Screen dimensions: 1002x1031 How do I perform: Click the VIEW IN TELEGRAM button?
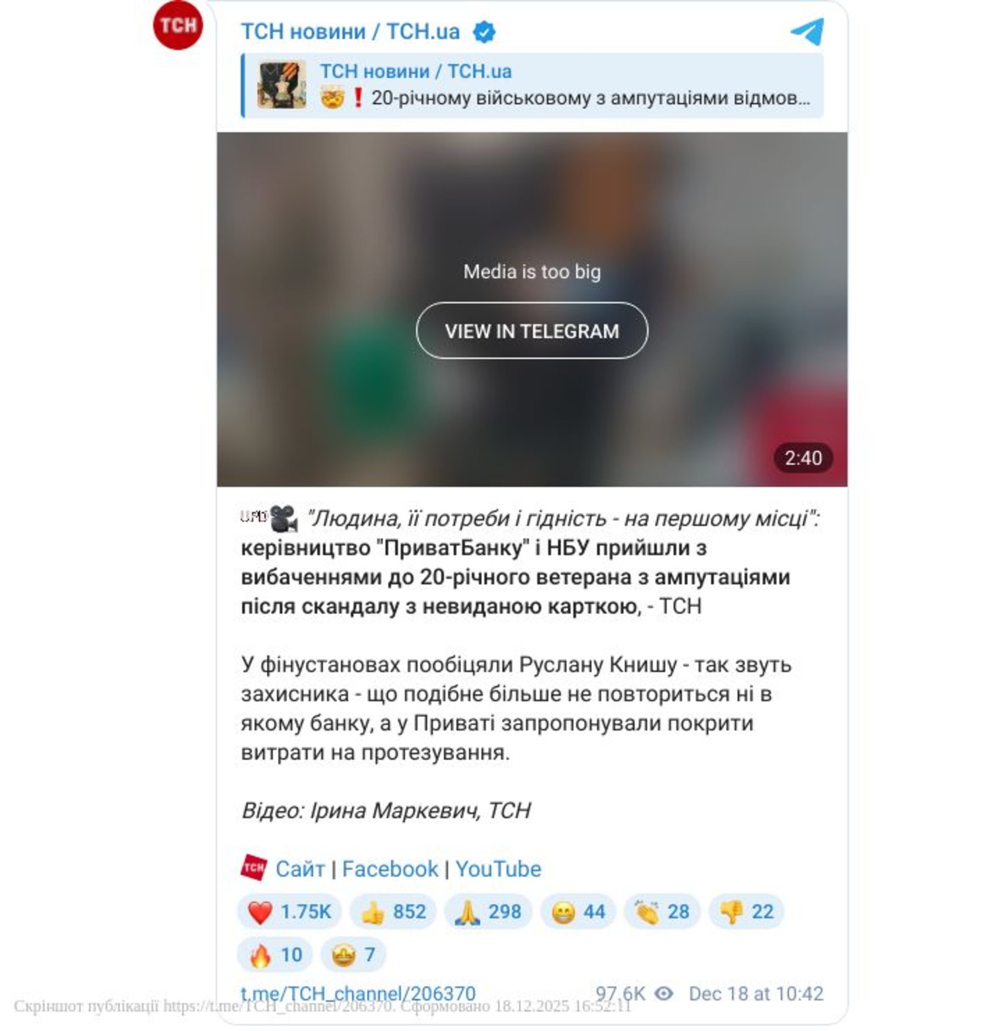(x=532, y=331)
